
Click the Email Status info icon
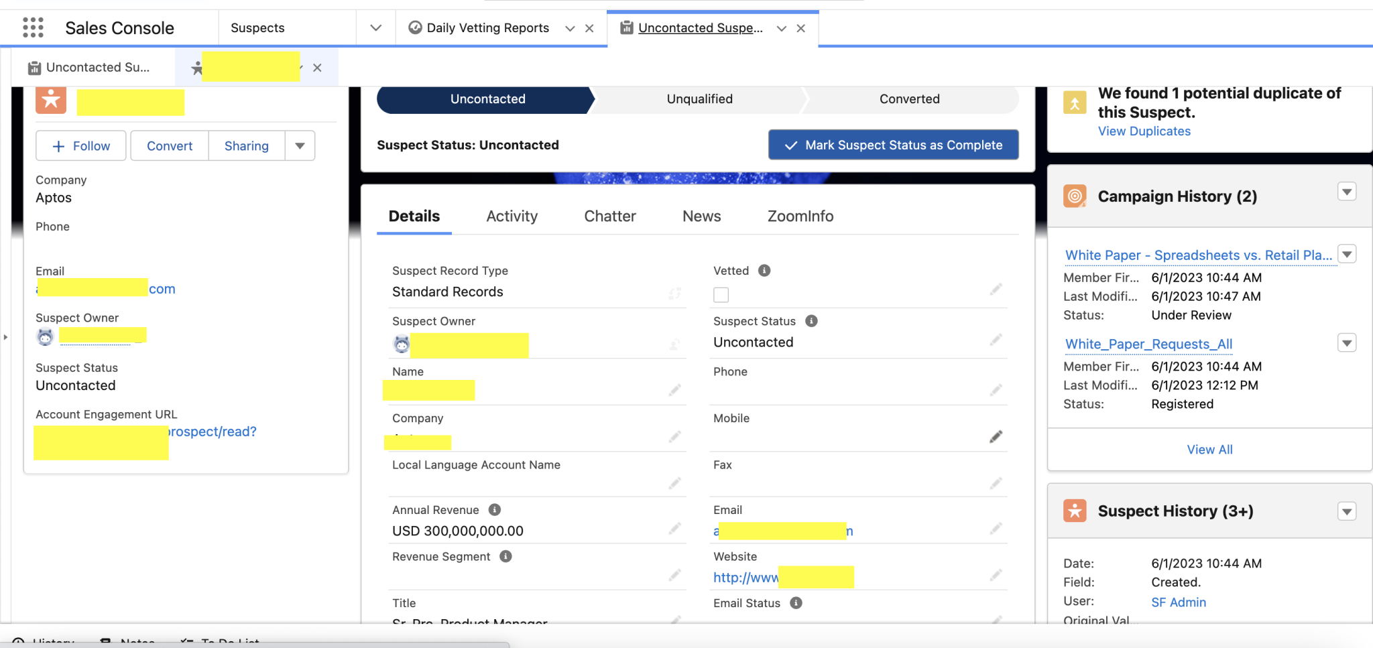pyautogui.click(x=796, y=603)
